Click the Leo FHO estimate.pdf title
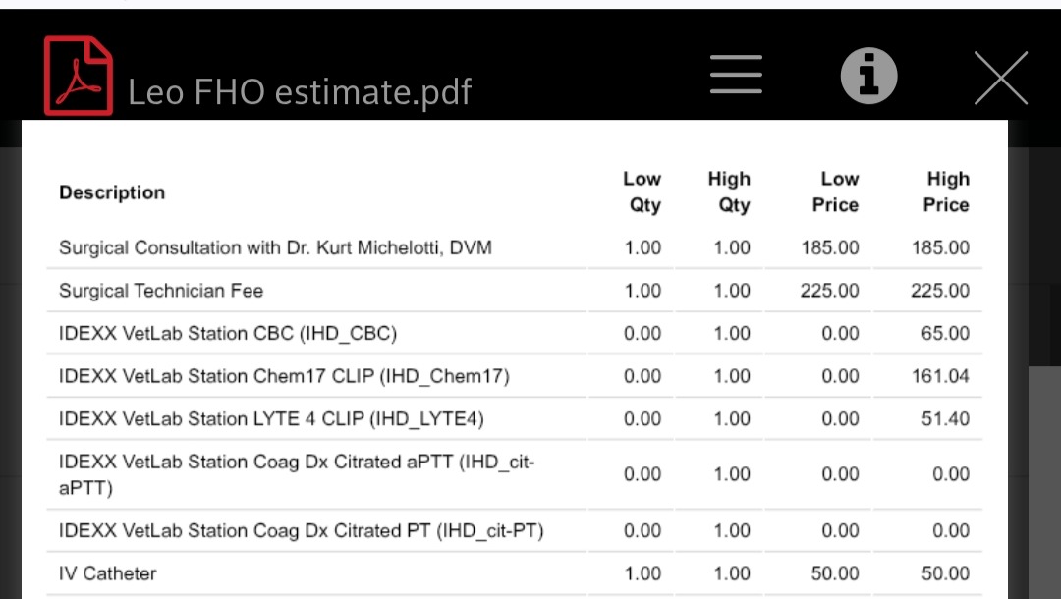 tap(300, 92)
